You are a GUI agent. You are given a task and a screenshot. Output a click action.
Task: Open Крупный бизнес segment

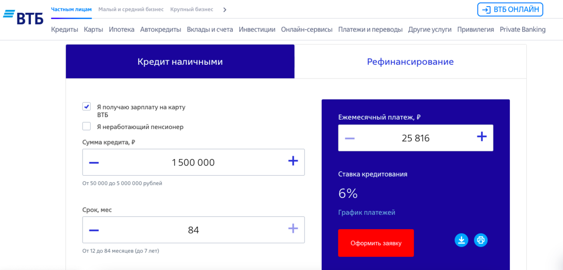point(191,9)
